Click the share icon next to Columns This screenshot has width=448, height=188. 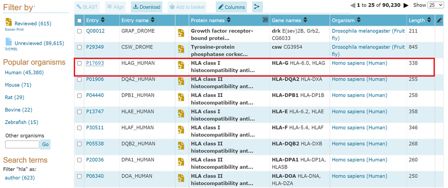[257, 7]
